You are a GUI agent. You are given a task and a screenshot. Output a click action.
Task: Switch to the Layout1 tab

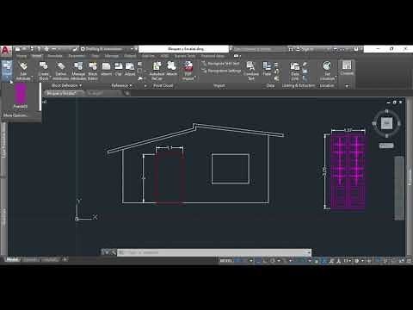[31, 259]
